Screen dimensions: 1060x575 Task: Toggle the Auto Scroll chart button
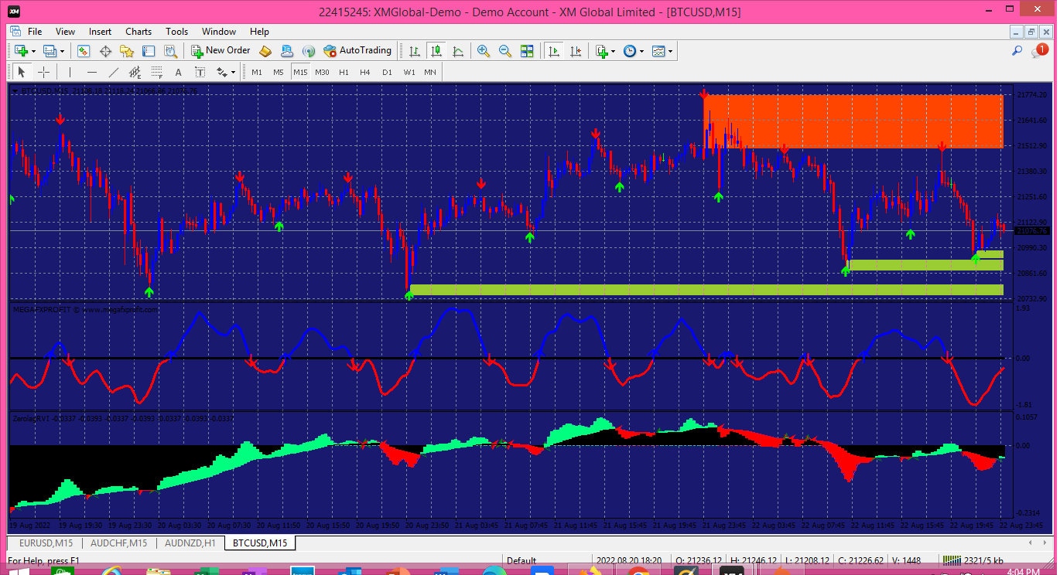coord(553,51)
